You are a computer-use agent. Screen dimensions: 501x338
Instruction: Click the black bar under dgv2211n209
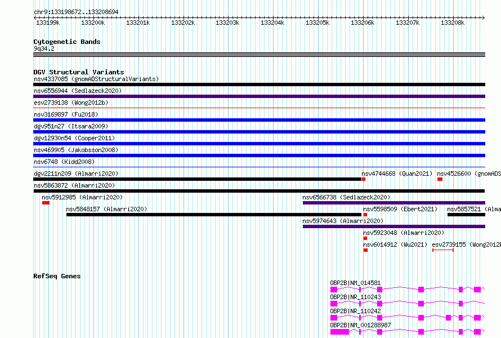[x=198, y=179]
